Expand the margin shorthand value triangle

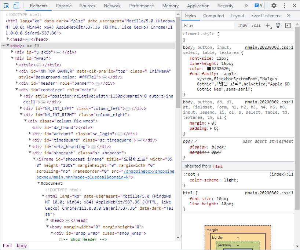point(209,124)
